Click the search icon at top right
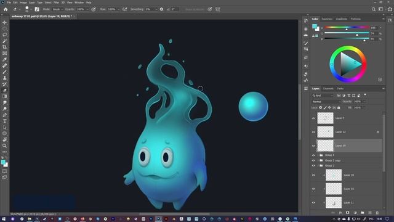This screenshot has height=222, width=394. click(374, 9)
